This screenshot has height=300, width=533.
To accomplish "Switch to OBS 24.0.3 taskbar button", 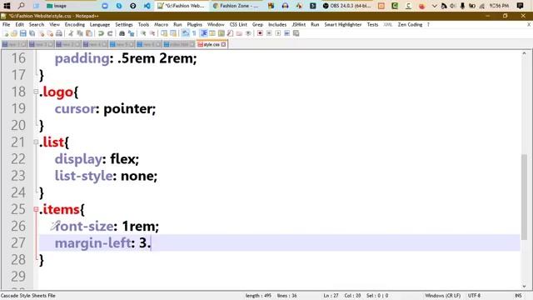I will tap(346, 6).
